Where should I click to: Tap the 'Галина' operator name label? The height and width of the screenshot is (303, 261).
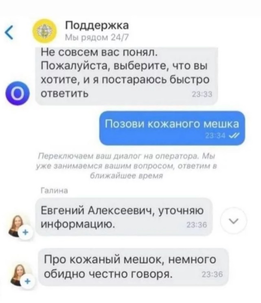[x=55, y=191]
